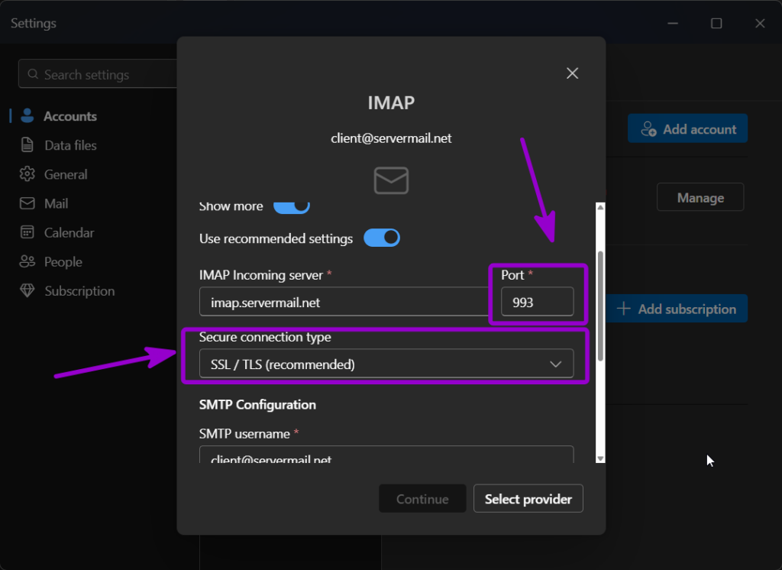Click the Continue button
Viewport: 782px width, 570px height.
tap(422, 499)
